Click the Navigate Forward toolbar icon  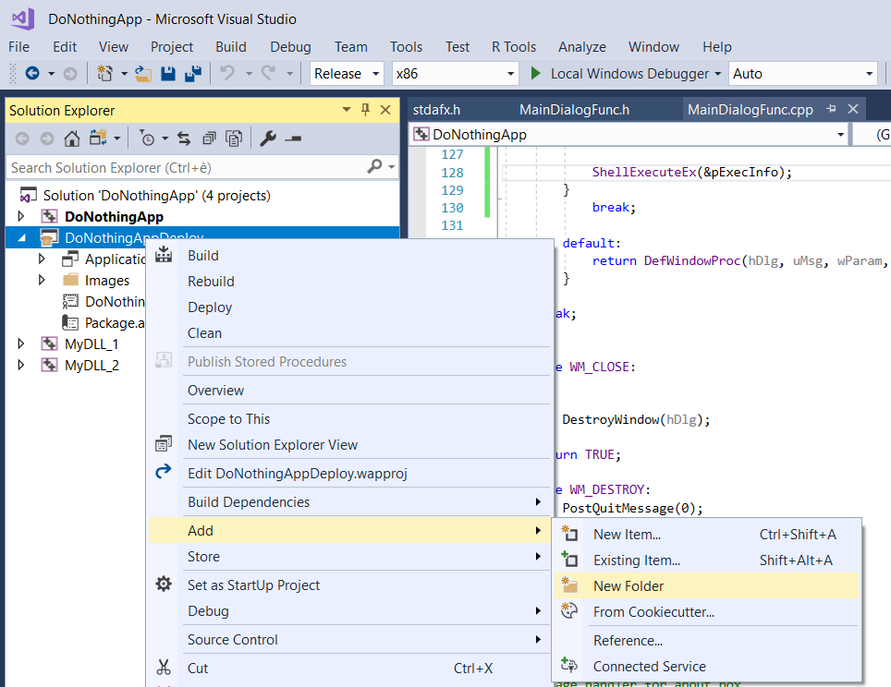pyautogui.click(x=70, y=74)
